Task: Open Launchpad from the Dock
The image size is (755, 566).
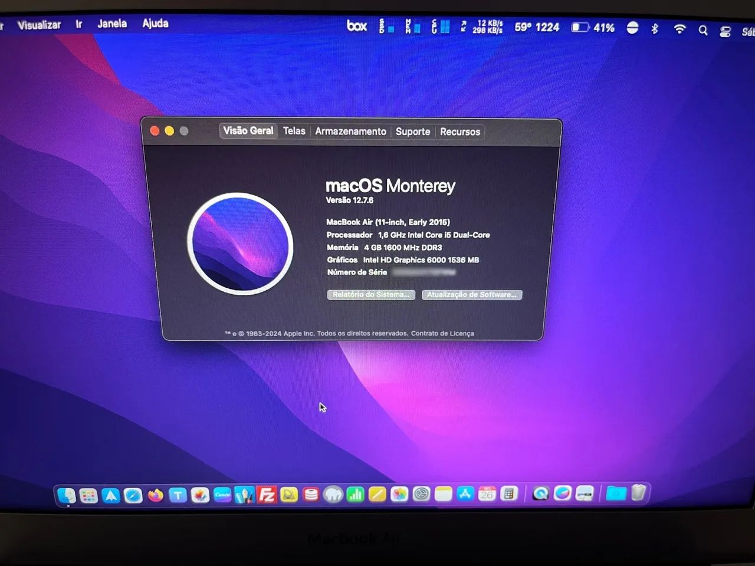Action: coord(88,495)
